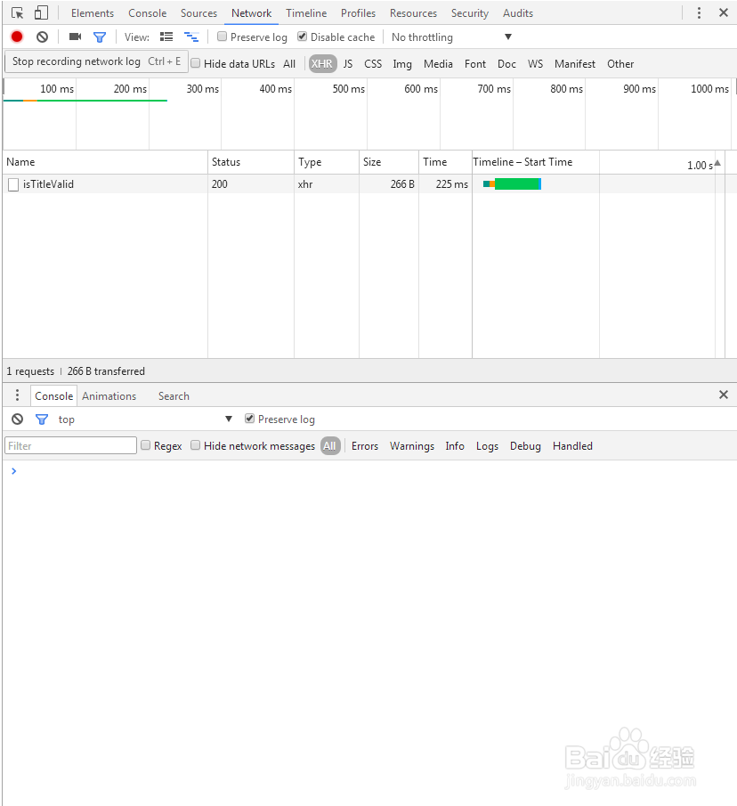Screen dimensions: 737x806
Task: Uncheck console Preserve log checkbox
Action: (x=249, y=419)
